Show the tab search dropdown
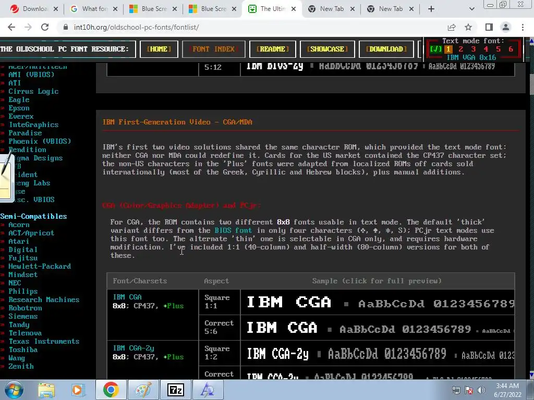Screen dimensions: 534x400 tap(471, 9)
